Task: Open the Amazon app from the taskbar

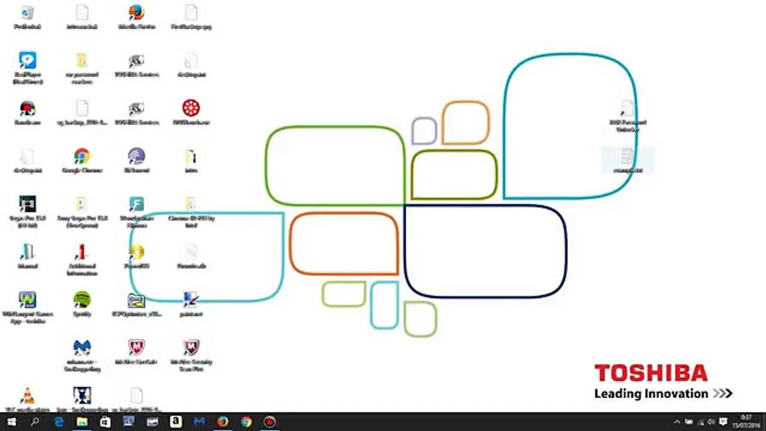Action: pyautogui.click(x=176, y=422)
